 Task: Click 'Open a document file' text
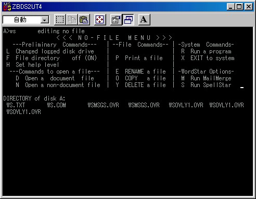pos(59,78)
